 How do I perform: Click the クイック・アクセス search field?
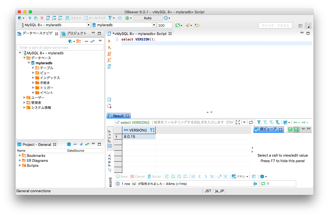pos(275,25)
